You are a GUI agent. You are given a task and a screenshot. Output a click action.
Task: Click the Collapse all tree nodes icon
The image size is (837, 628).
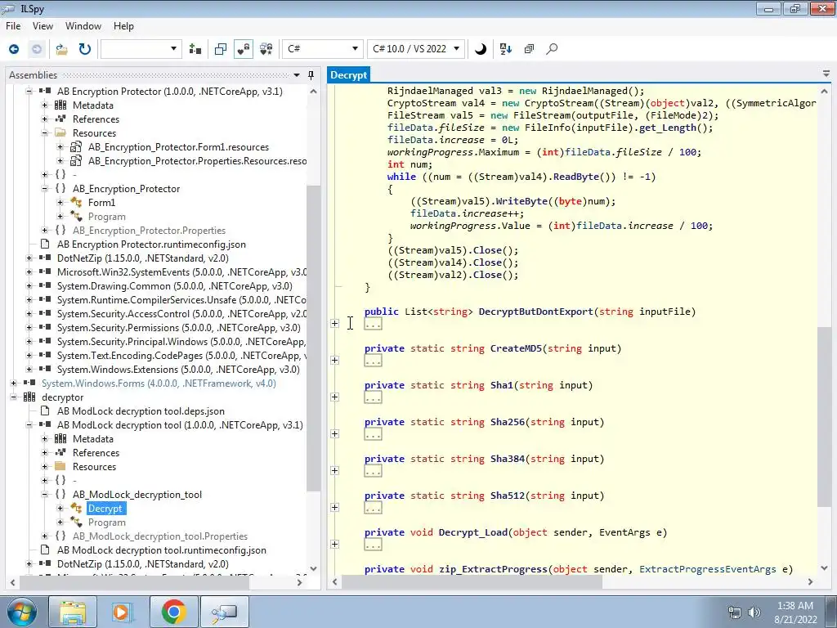pyautogui.click(x=529, y=49)
